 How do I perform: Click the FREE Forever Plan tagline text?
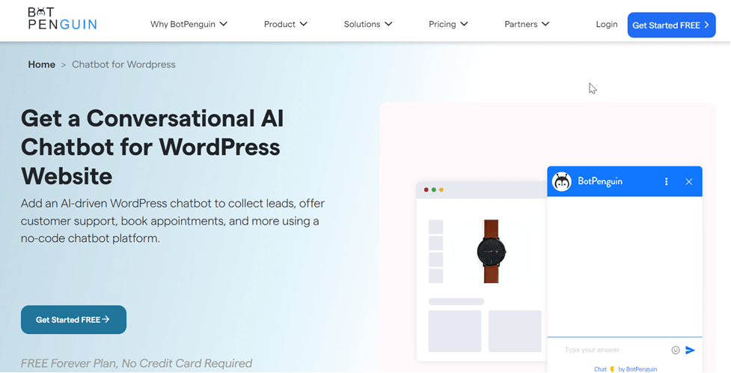click(x=137, y=363)
